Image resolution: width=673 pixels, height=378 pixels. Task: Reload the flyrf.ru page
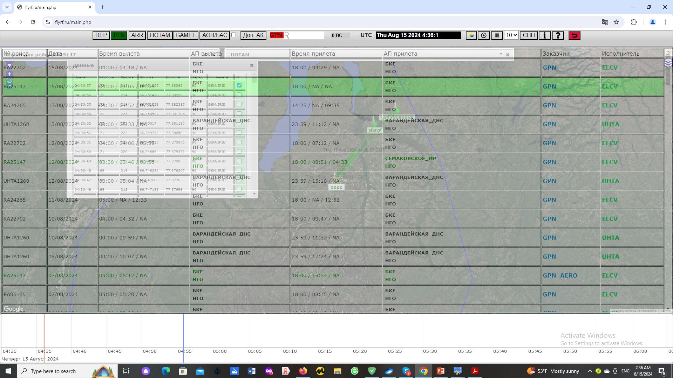click(33, 22)
